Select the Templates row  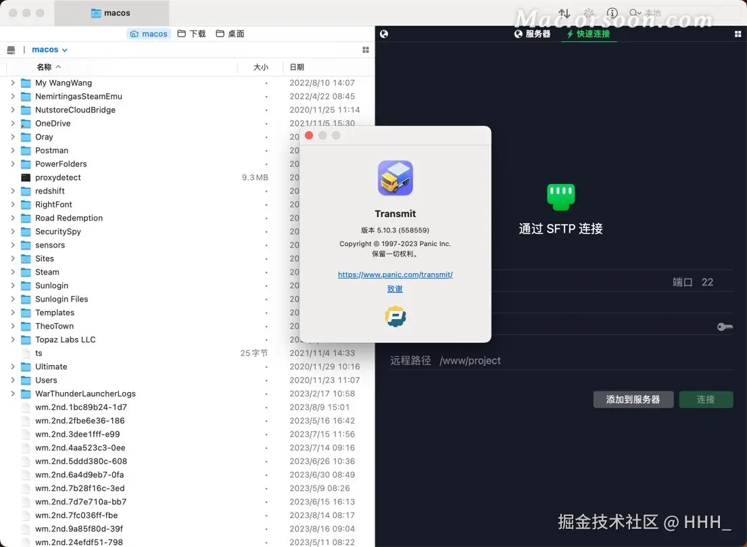(187, 312)
